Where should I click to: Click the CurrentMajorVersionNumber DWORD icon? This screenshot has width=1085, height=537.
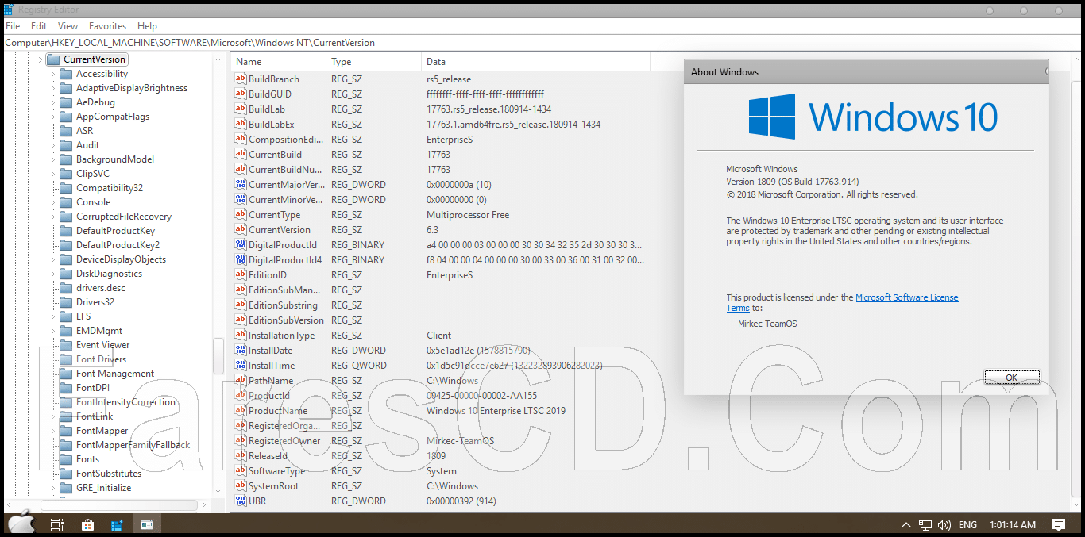[x=241, y=185]
